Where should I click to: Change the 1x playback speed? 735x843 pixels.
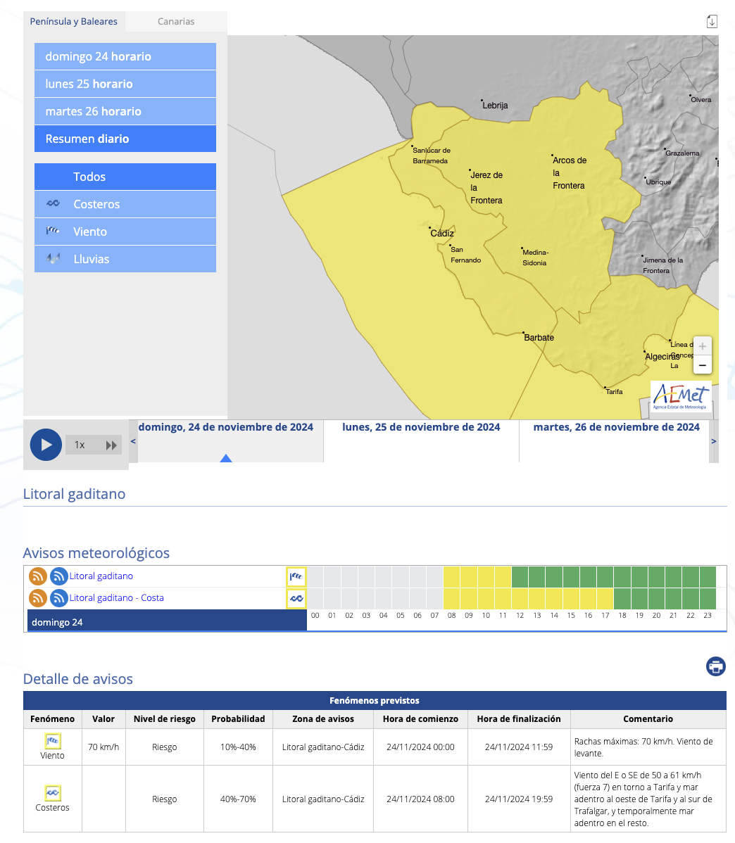pyautogui.click(x=80, y=445)
